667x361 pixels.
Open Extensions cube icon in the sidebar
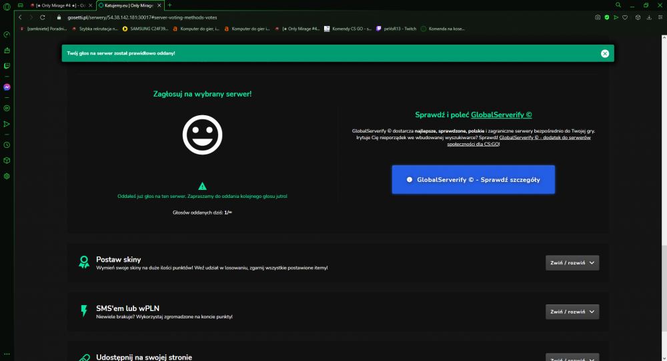[7, 161]
